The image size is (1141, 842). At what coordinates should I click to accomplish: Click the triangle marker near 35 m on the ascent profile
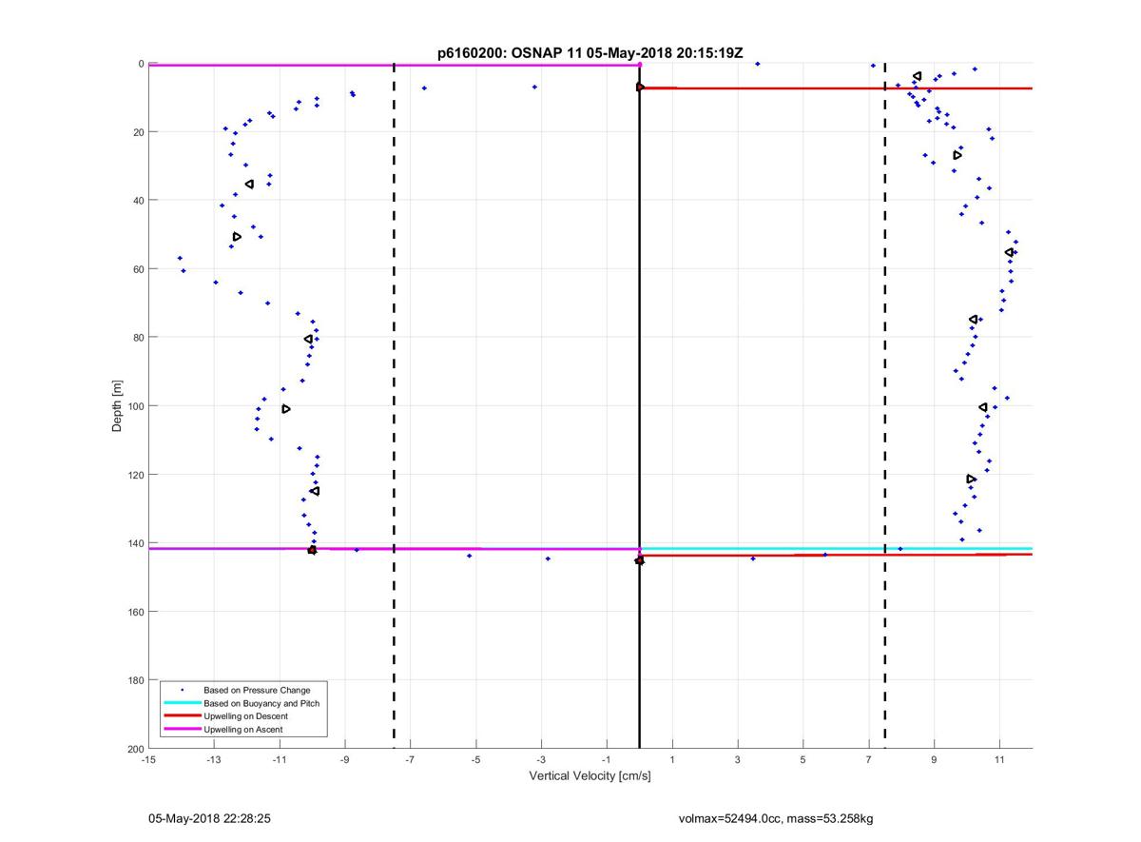click(249, 184)
